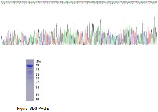Select the 22 marker label

pyautogui.click(x=37, y=82)
